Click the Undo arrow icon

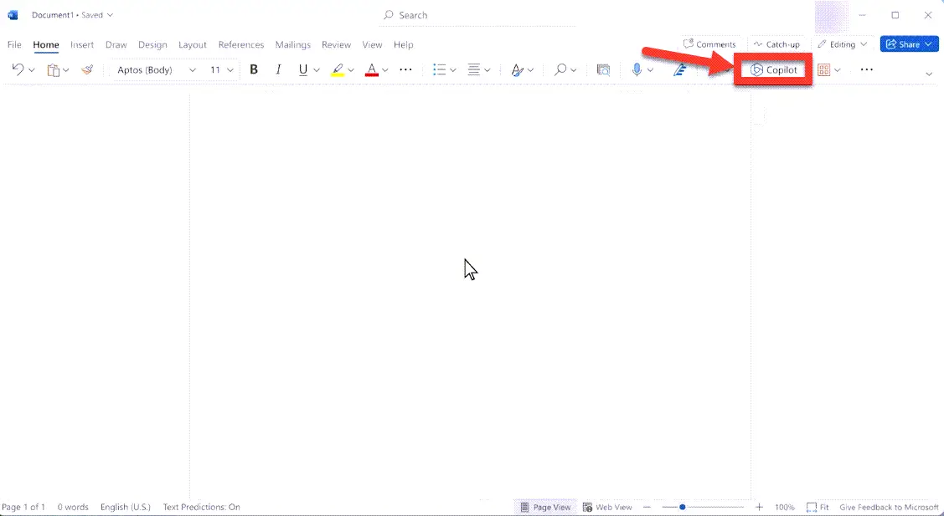[18, 69]
